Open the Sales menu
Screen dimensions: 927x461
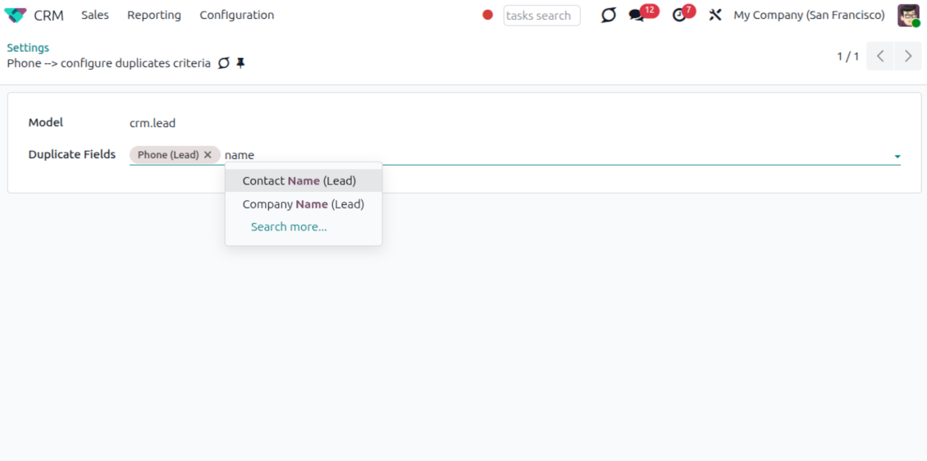[95, 16]
